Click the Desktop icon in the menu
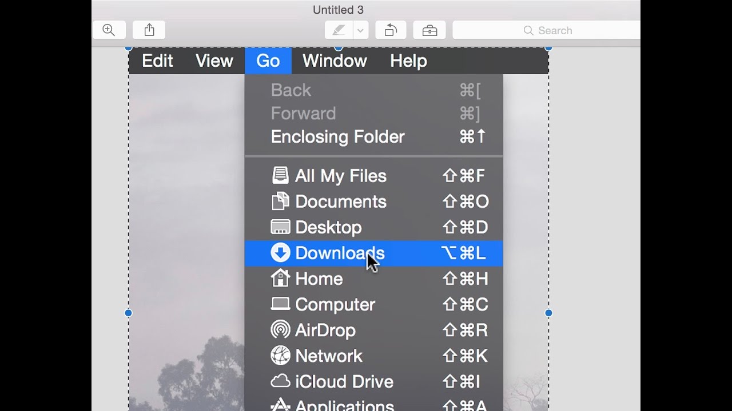 tap(280, 227)
